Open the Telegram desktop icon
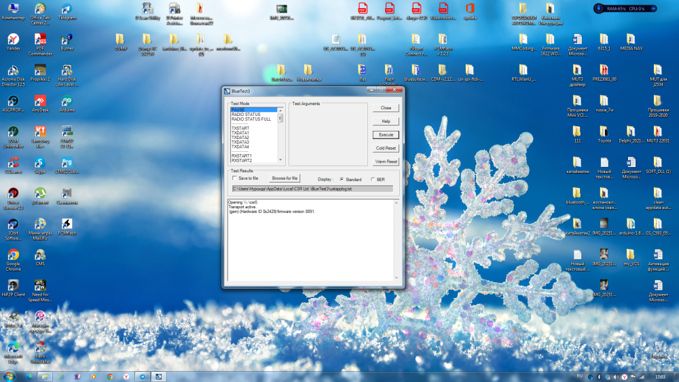The image size is (679, 382). (x=67, y=12)
